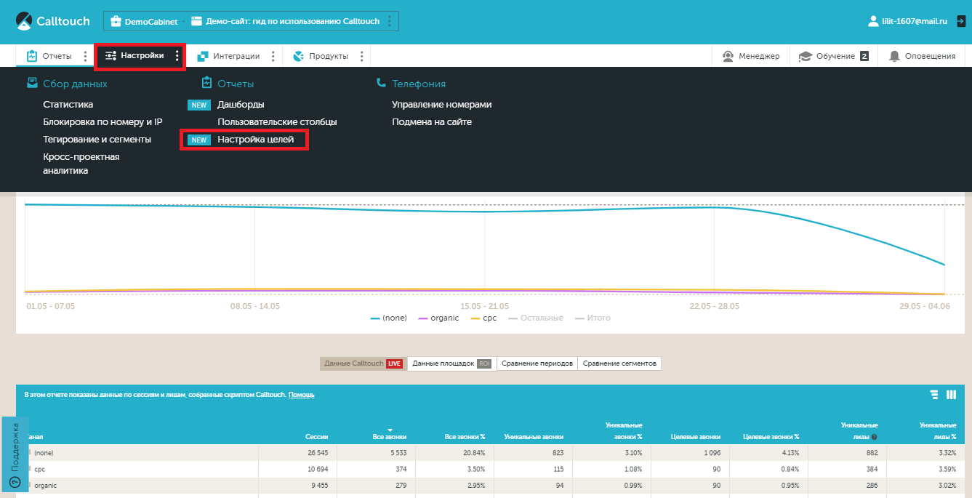Click the (none) color line in the legend
This screenshot has height=498, width=972.
[x=375, y=318]
